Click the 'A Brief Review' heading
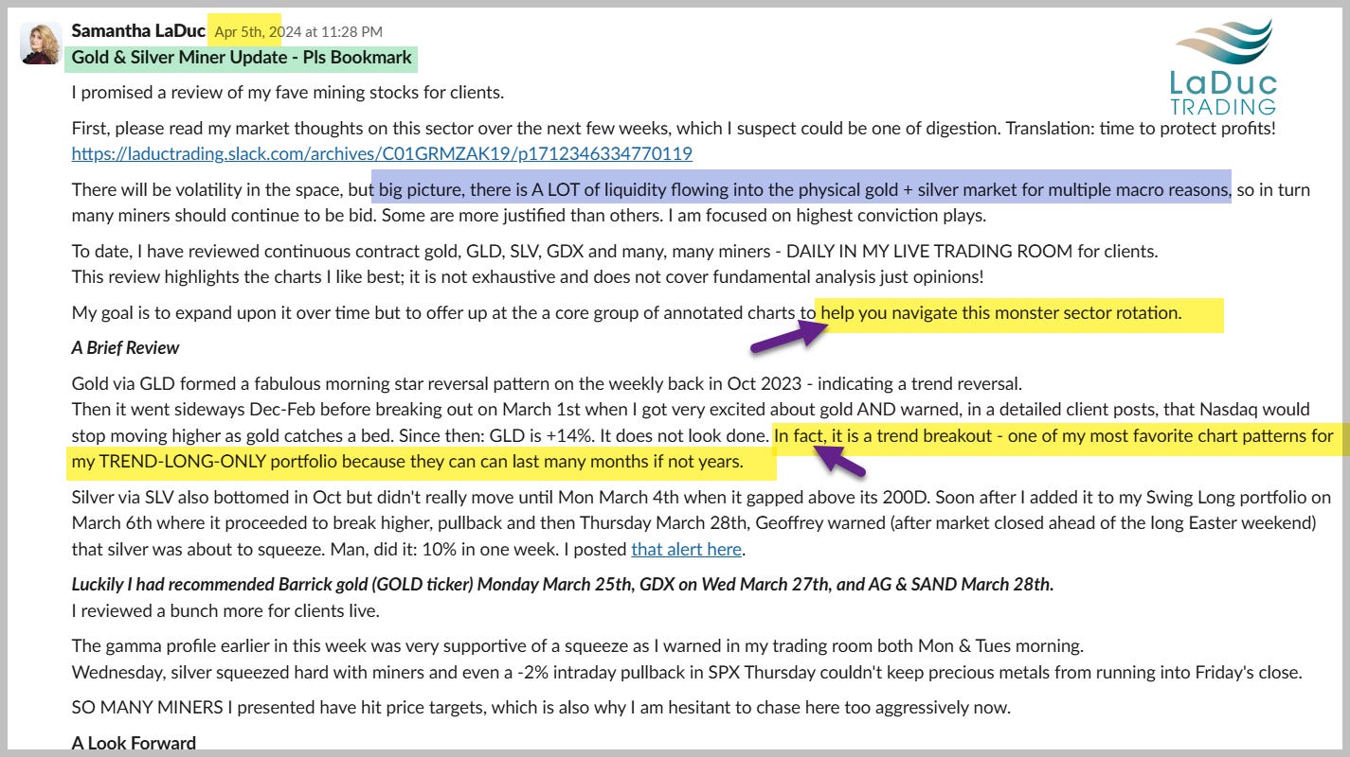The width and height of the screenshot is (1350, 757). [x=125, y=347]
